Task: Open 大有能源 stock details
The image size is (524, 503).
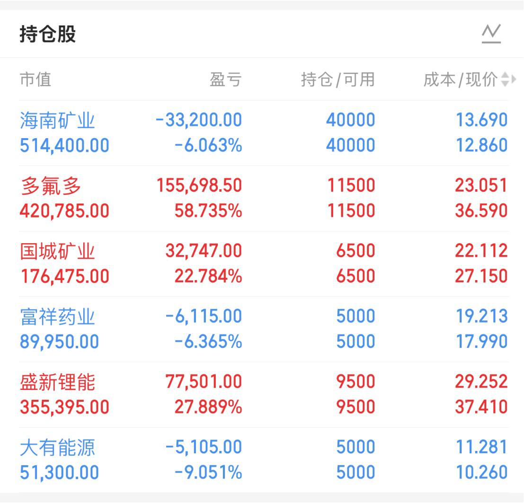Action: pyautogui.click(x=57, y=447)
